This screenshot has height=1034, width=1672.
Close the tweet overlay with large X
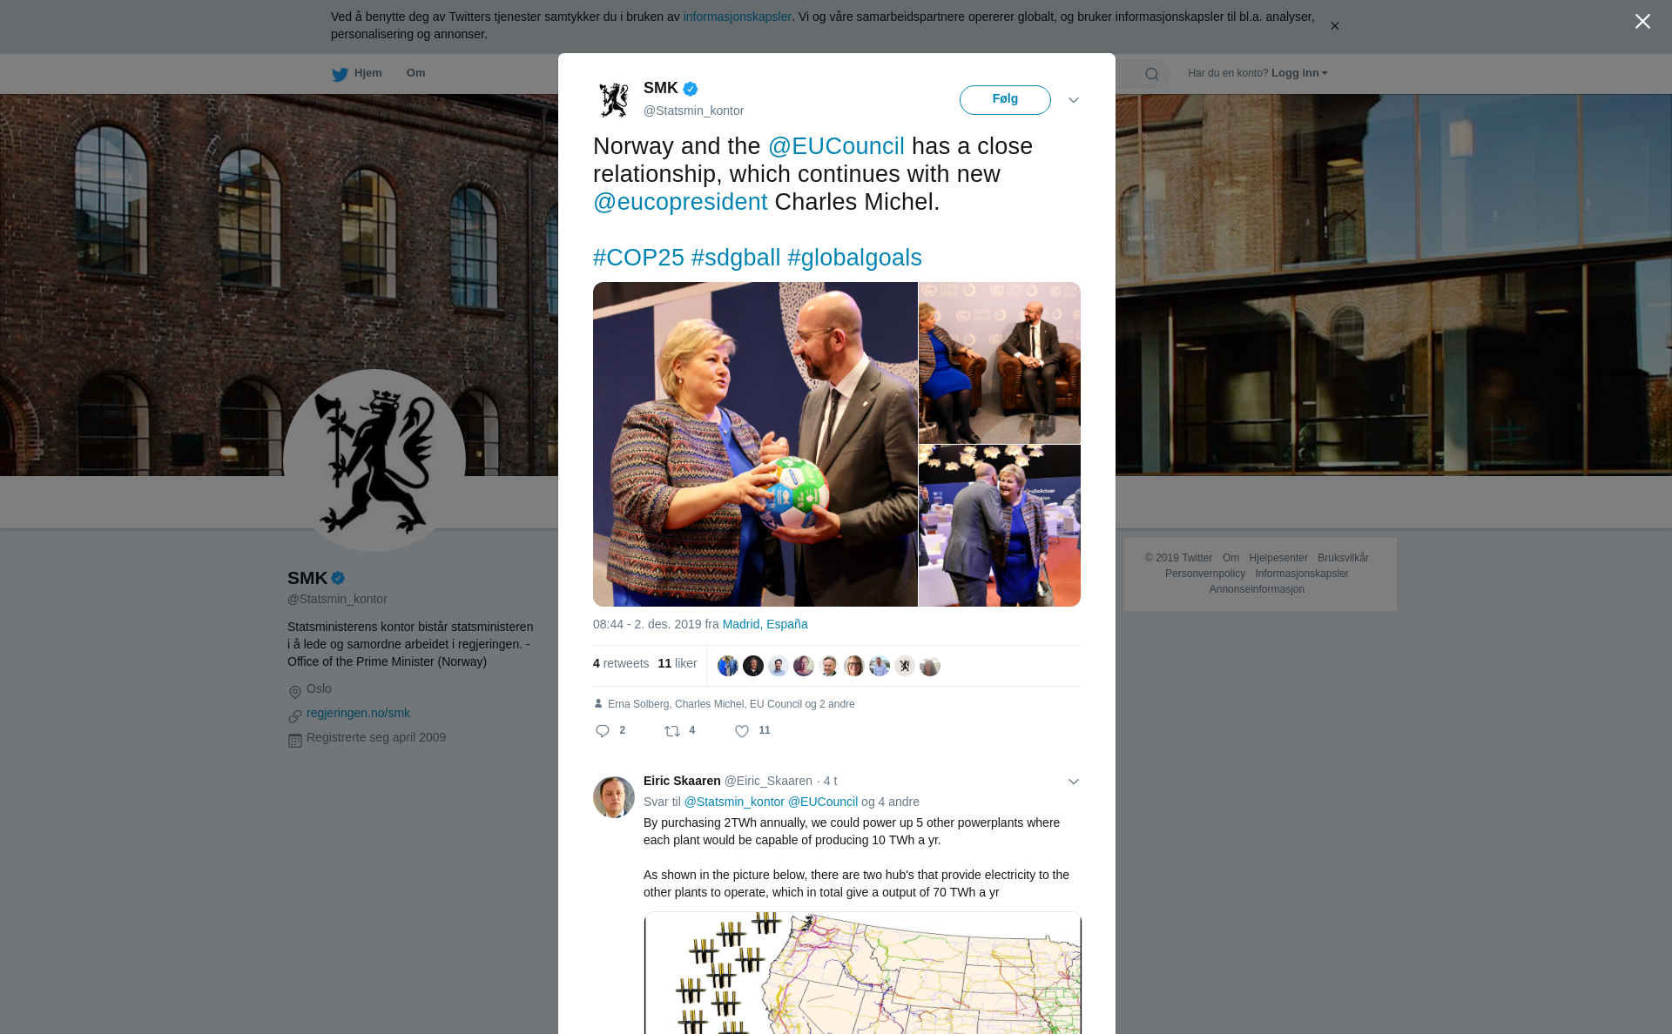[x=1642, y=22]
